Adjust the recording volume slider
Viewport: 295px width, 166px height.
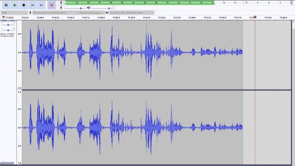(x=75, y=8)
